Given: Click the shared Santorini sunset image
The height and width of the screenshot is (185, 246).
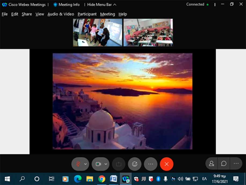Looking at the screenshot, I should tap(123, 101).
